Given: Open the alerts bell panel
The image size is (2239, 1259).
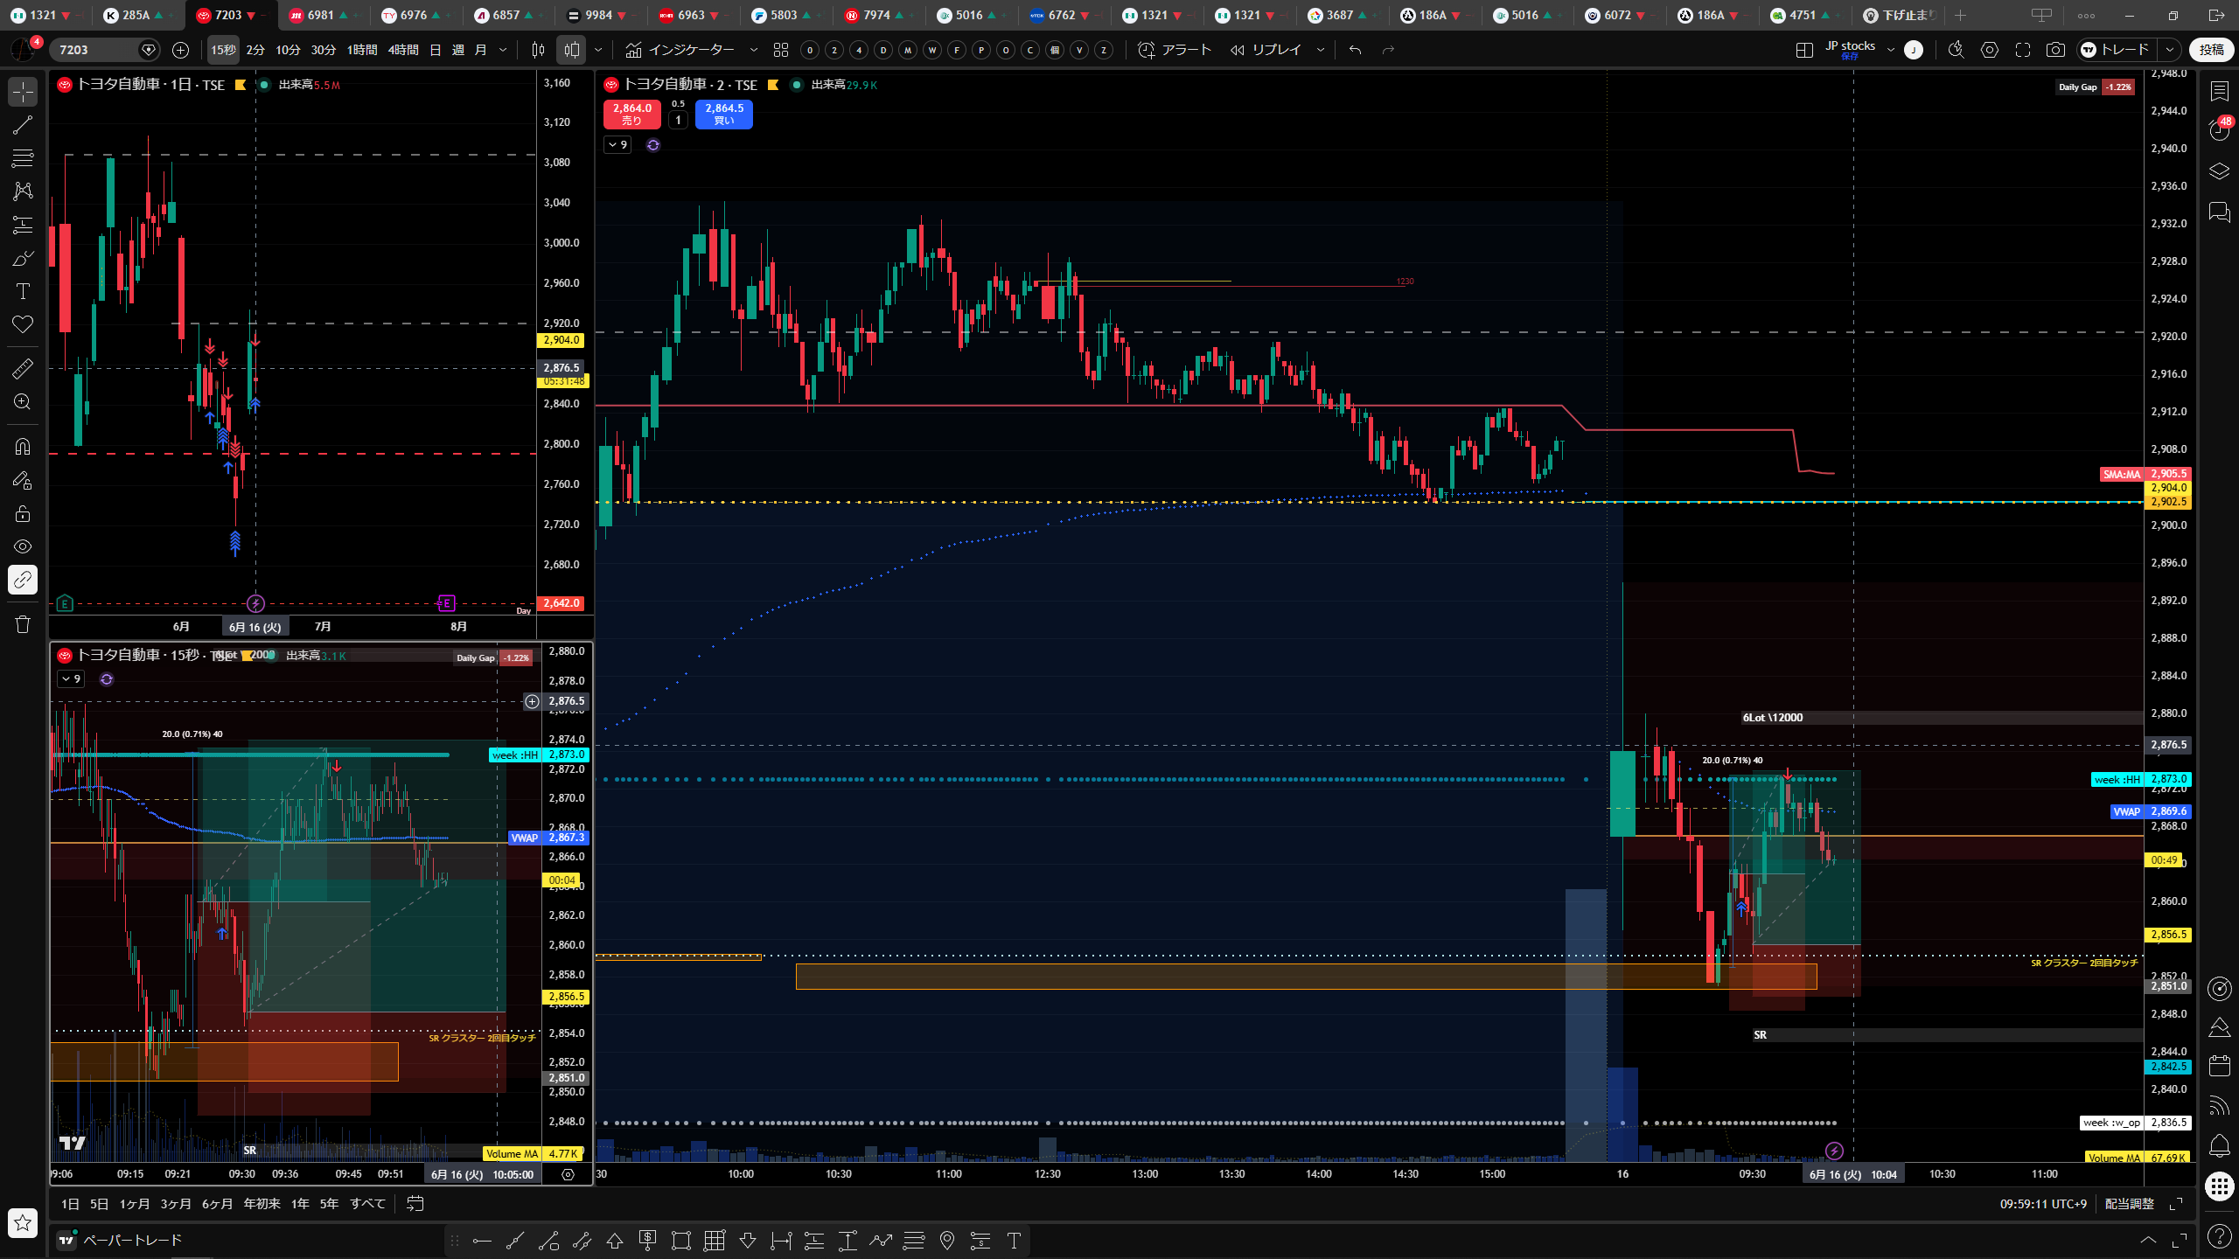Looking at the screenshot, I should click(2219, 1145).
